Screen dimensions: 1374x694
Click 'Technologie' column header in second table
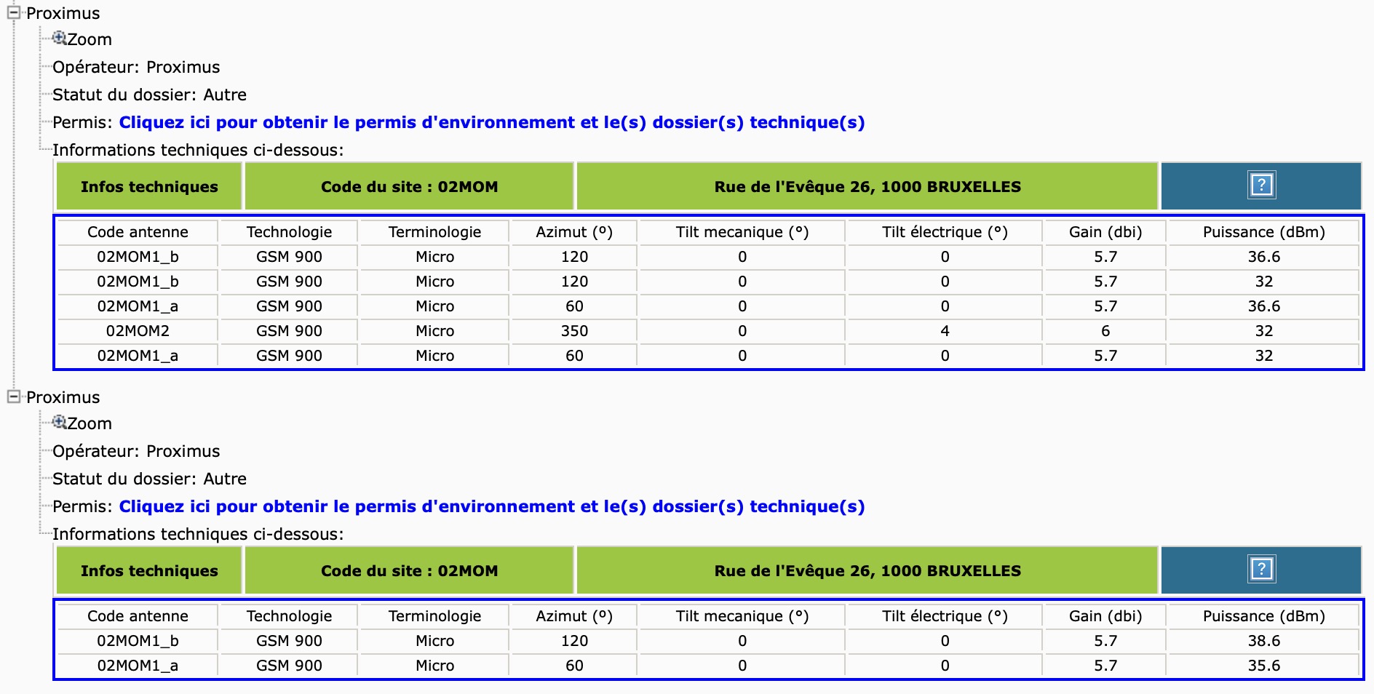point(289,616)
